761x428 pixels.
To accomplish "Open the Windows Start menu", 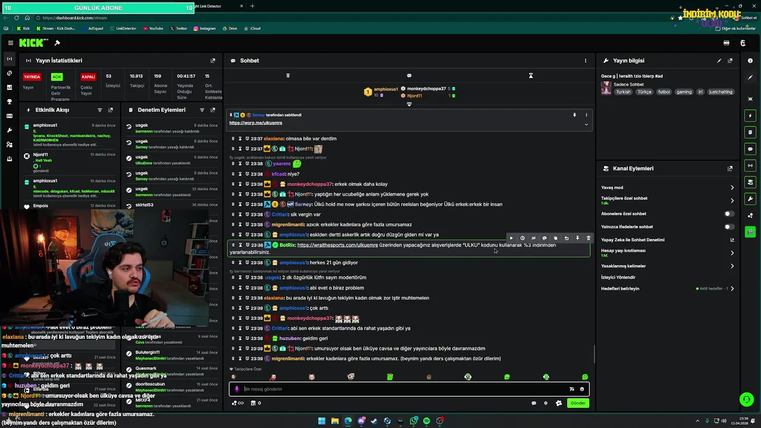I will tap(322, 421).
